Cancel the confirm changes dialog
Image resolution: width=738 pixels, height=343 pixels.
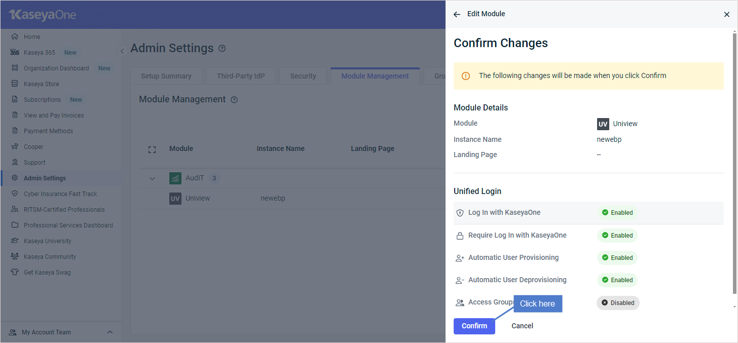[x=522, y=326]
